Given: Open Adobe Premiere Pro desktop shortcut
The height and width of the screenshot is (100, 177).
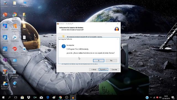Looking at the screenshot, I should (5, 60).
